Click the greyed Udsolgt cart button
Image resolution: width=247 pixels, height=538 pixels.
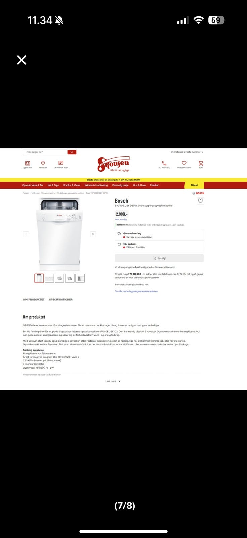[x=159, y=258]
